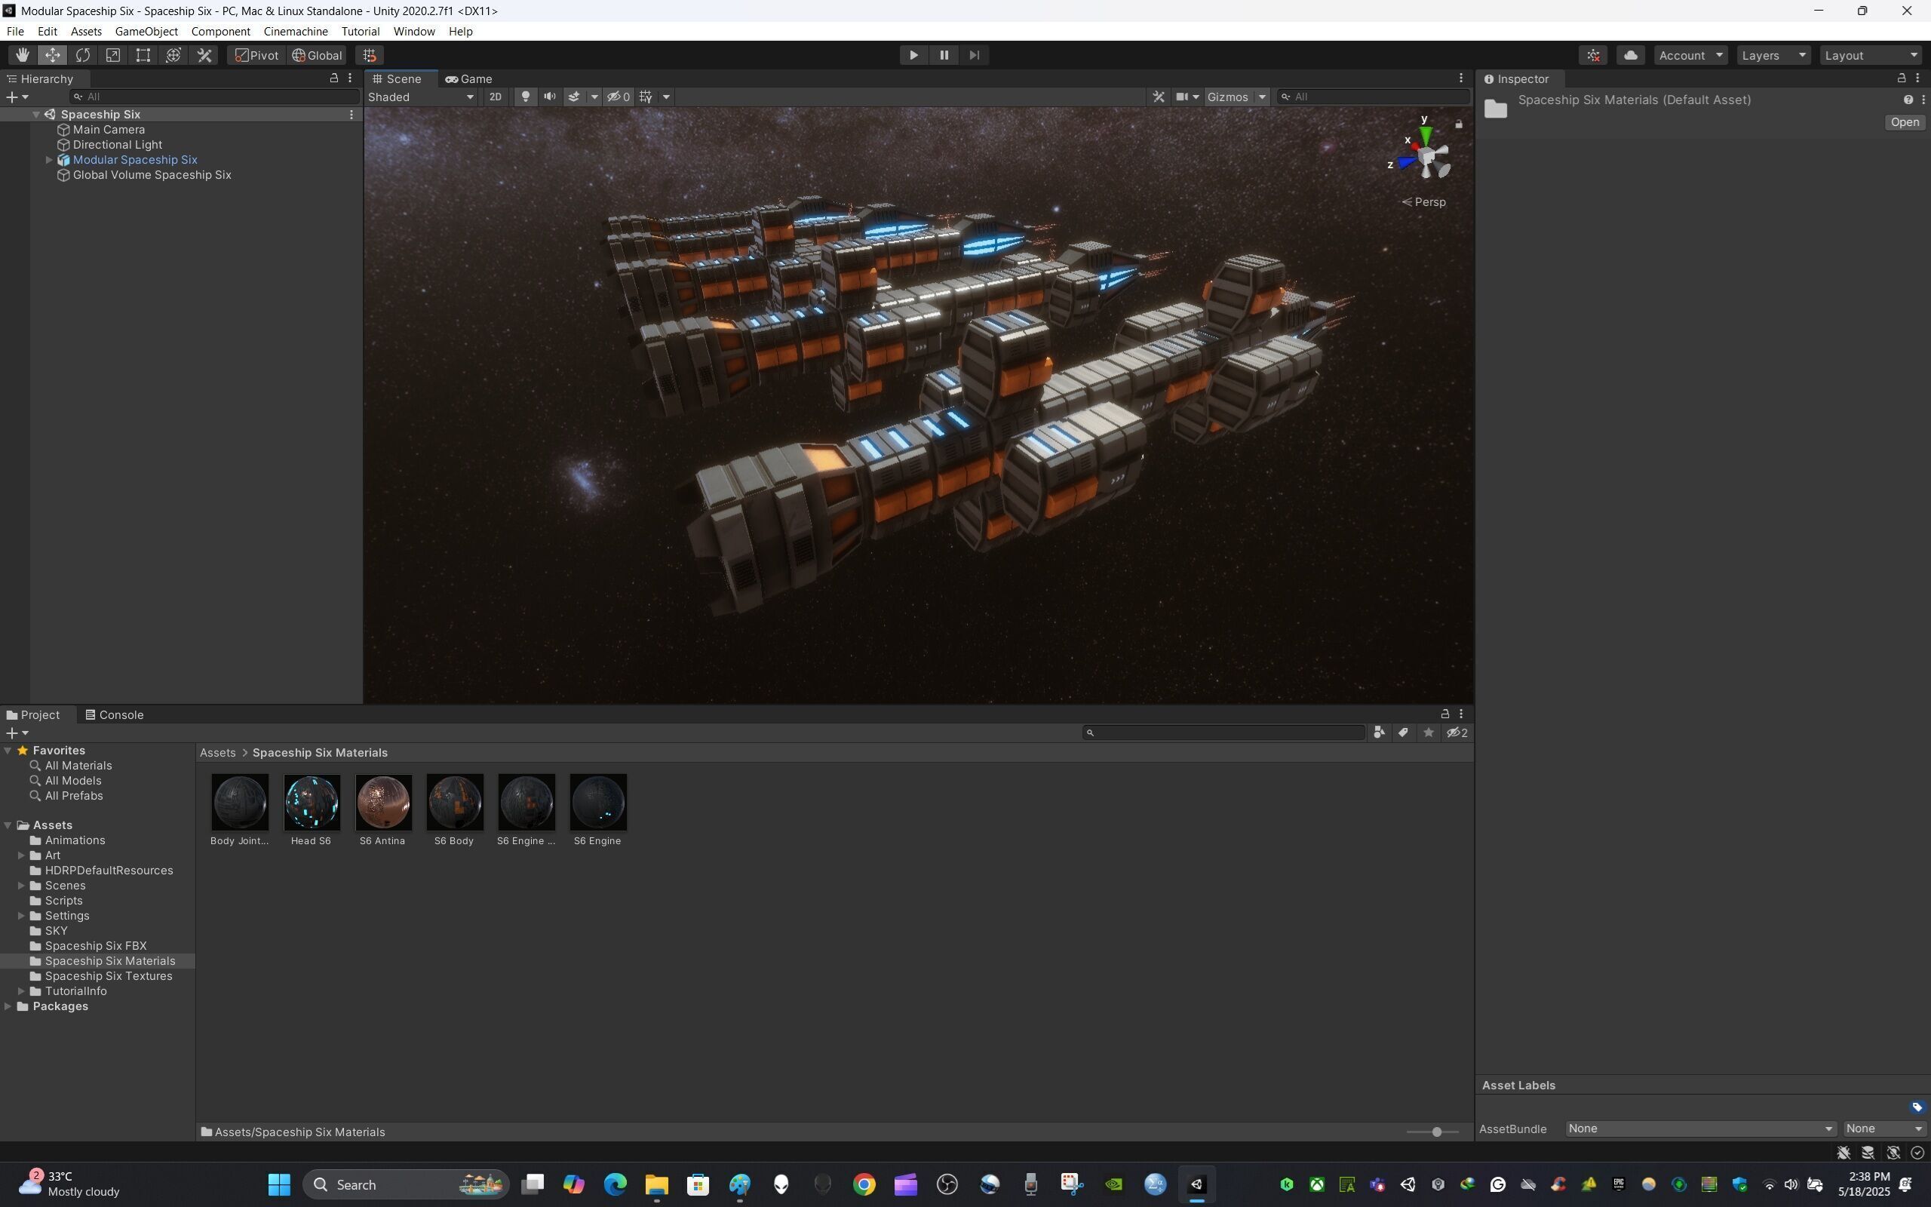Image resolution: width=1931 pixels, height=1207 pixels.
Task: Open the GameObject menu
Action: pyautogui.click(x=147, y=31)
